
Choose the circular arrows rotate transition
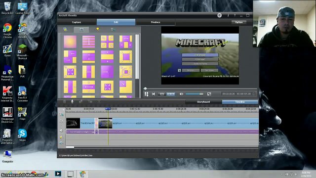(x=126, y=72)
